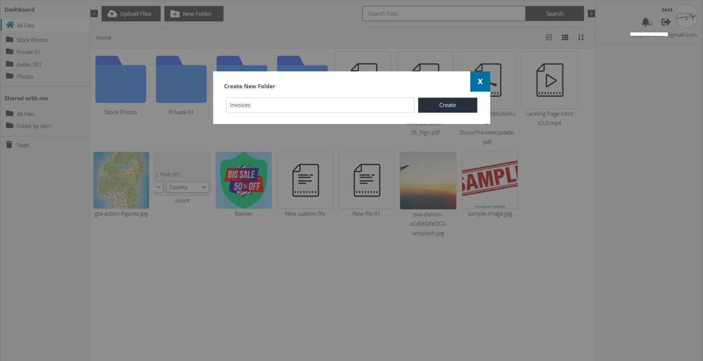Close the Create New Folder dialog
Viewport: 703px width, 361px height.
[480, 81]
